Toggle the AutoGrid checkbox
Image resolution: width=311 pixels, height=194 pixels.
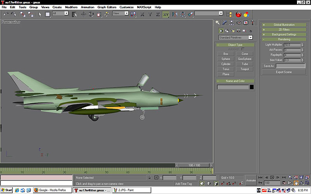(x=243, y=49)
